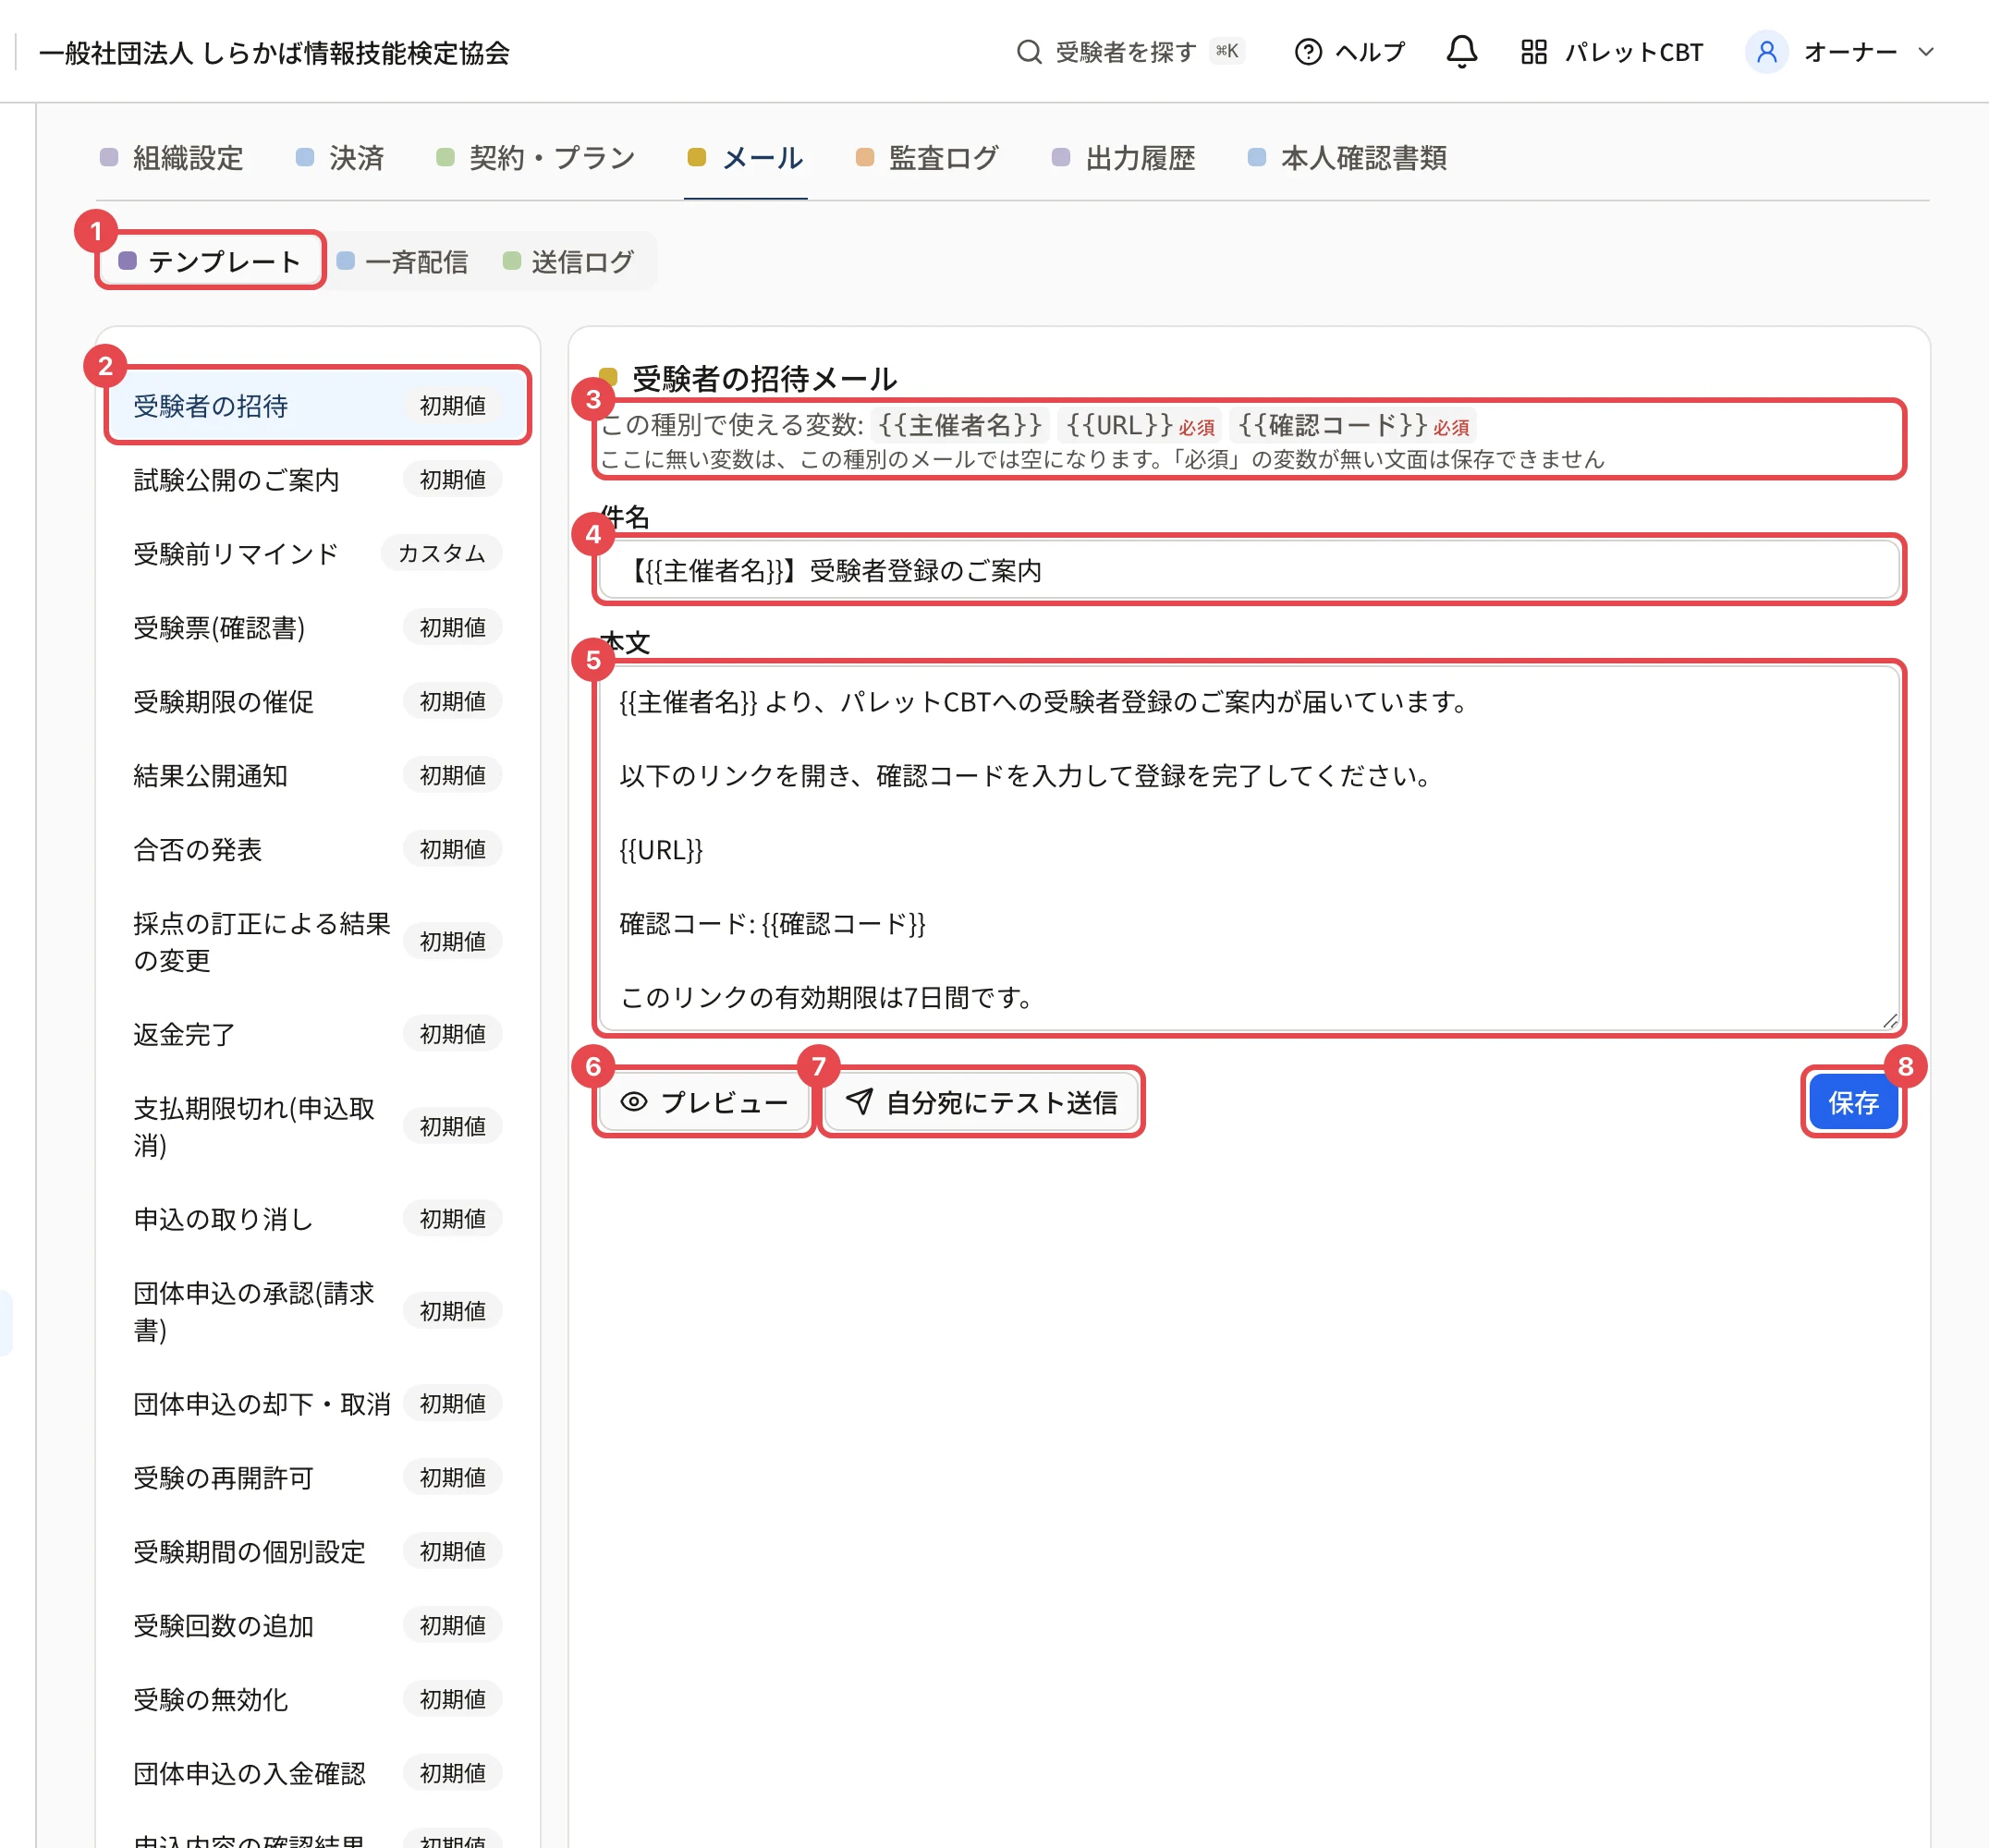Viewport: 1989px width, 1848px height.
Task: Click the paper-plane icon for test send
Action: tap(859, 1101)
